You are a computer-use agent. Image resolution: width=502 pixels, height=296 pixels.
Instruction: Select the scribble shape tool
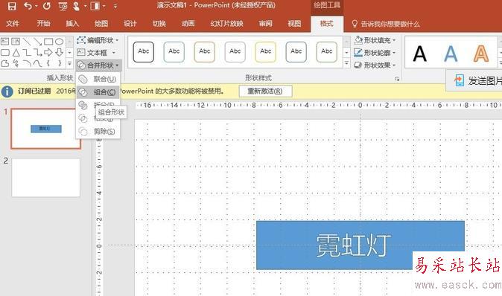click(x=16, y=63)
